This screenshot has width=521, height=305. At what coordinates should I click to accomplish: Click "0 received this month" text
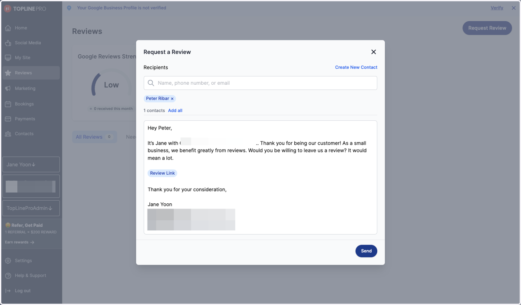(113, 109)
